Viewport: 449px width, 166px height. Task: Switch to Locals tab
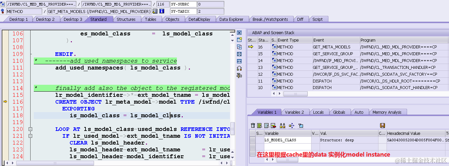point(318,112)
